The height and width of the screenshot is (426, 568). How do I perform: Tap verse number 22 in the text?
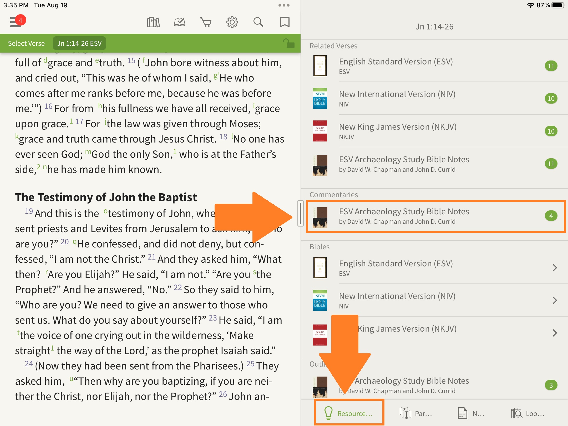[x=178, y=287]
